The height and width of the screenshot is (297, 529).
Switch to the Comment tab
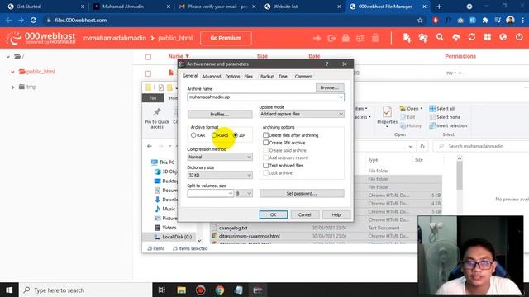303,77
